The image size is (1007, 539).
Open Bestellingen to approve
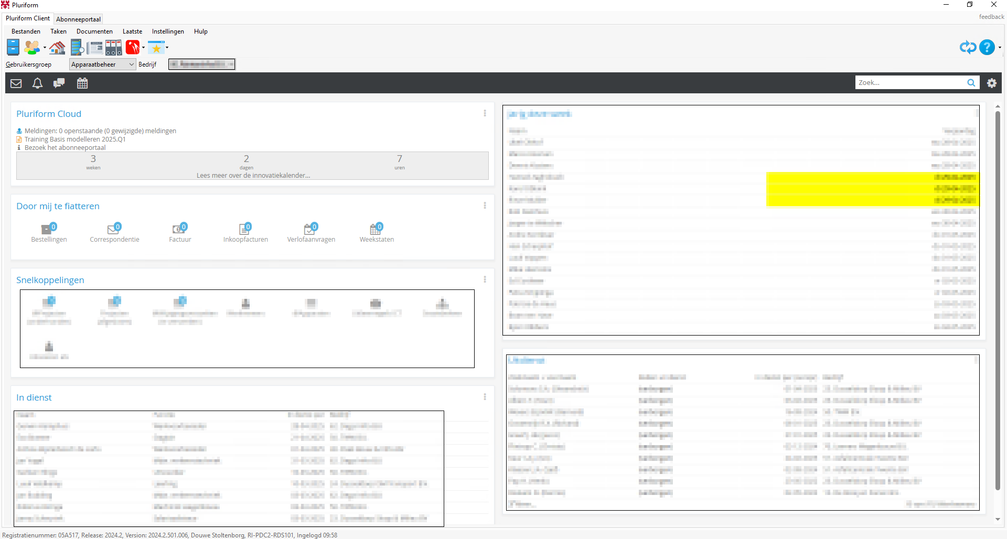pos(49,233)
